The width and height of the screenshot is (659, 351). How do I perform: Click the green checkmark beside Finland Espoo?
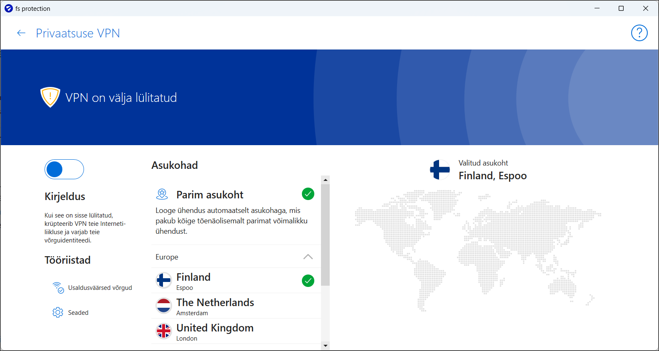pyautogui.click(x=308, y=281)
